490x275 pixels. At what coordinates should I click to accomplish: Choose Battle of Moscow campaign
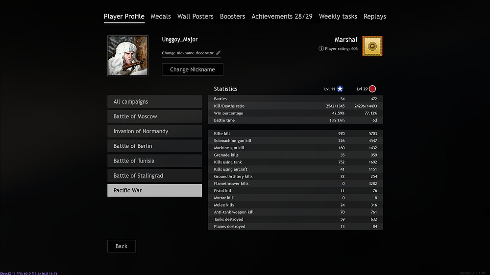coord(154,116)
